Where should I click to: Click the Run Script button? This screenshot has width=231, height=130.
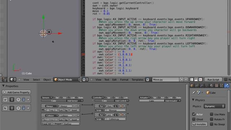(x=213, y=79)
